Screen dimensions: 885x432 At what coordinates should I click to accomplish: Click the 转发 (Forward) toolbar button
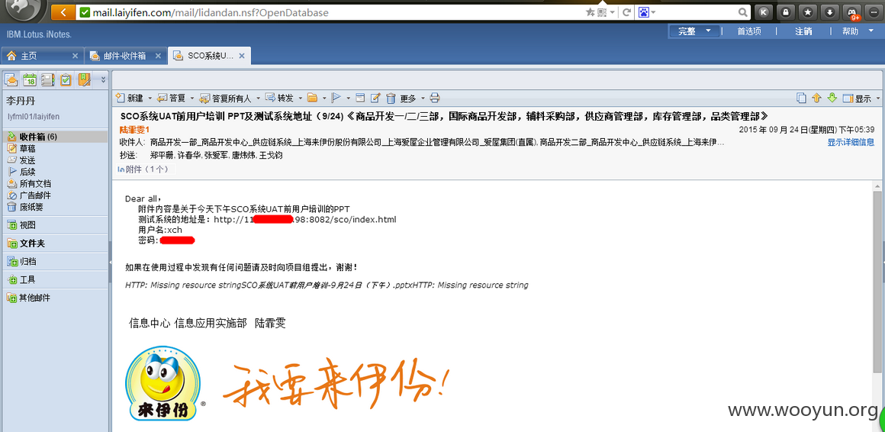[x=279, y=98]
